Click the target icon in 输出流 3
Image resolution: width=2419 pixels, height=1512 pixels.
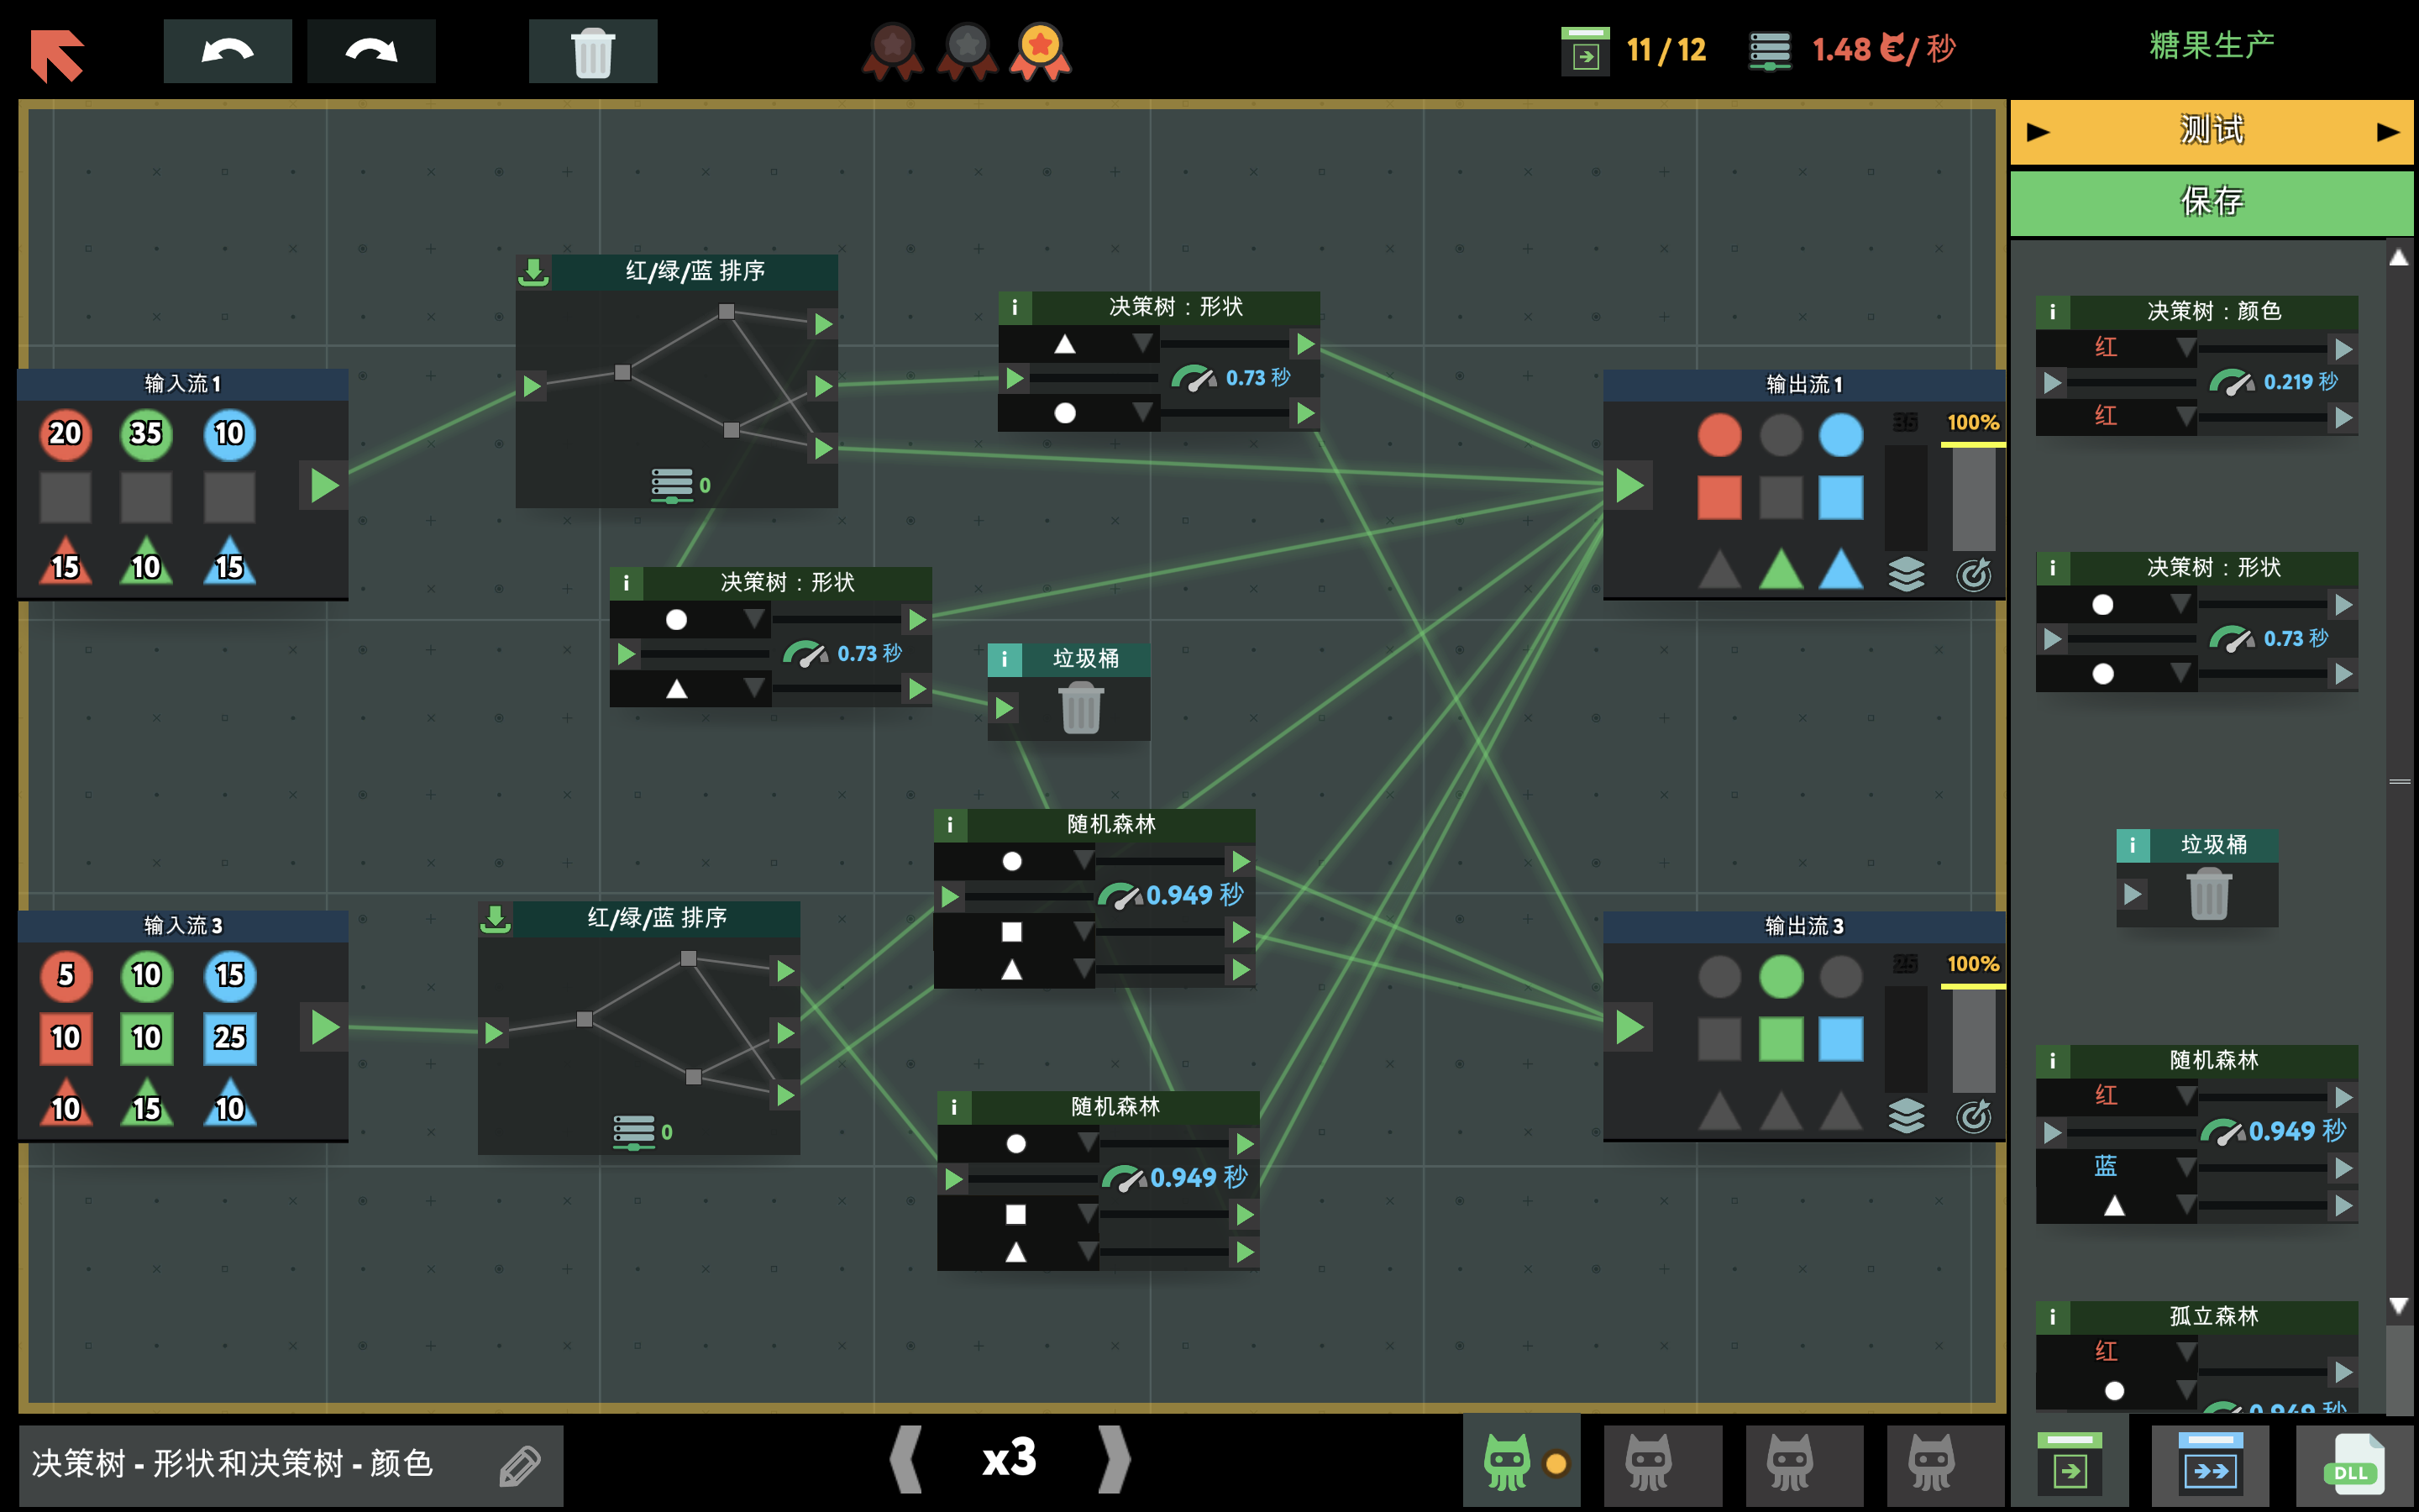point(1973,1116)
